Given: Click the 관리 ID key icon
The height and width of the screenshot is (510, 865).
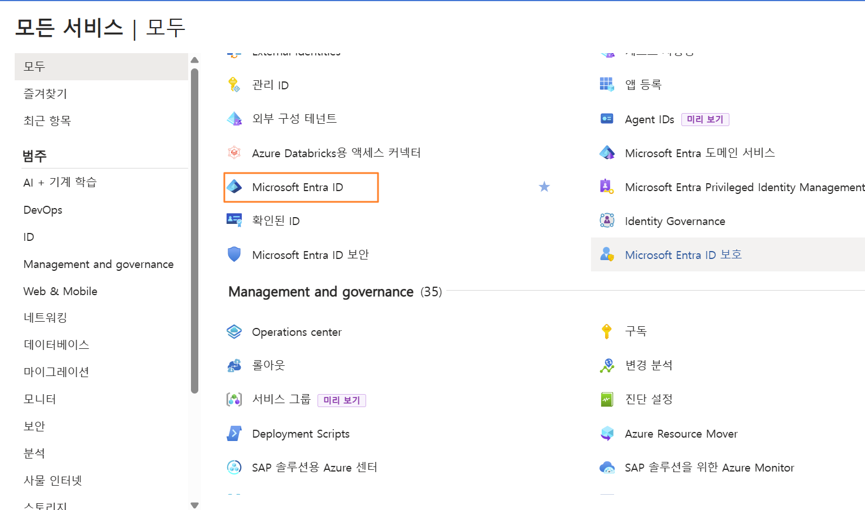Looking at the screenshot, I should [234, 85].
